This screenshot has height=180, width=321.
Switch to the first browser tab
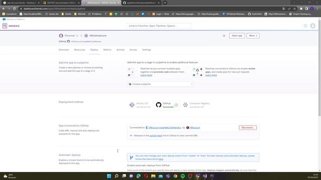tap(21, 3)
